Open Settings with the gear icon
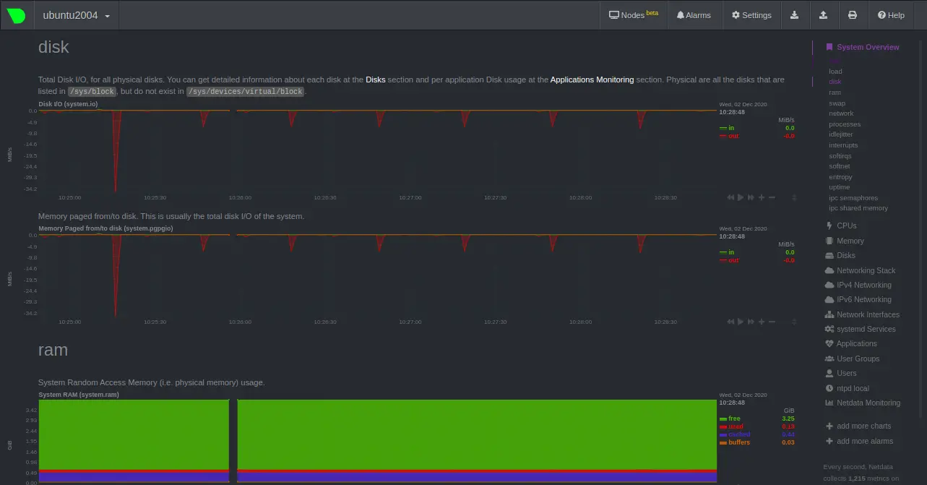 pos(751,15)
